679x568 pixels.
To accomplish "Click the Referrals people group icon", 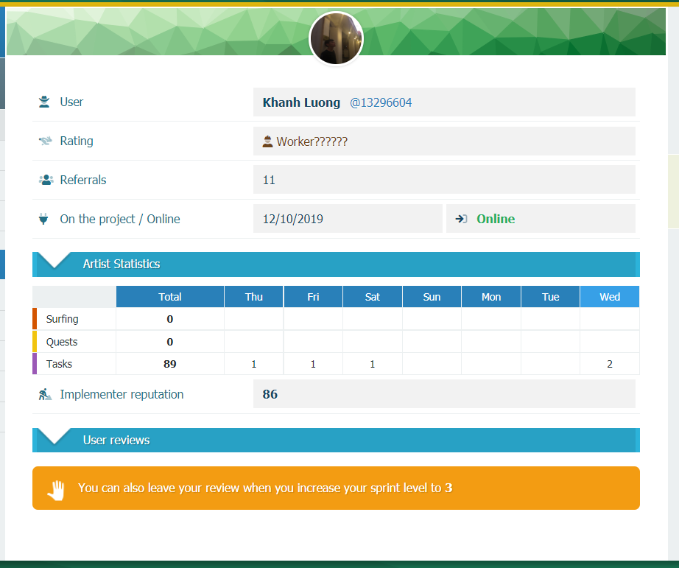I will coord(46,180).
